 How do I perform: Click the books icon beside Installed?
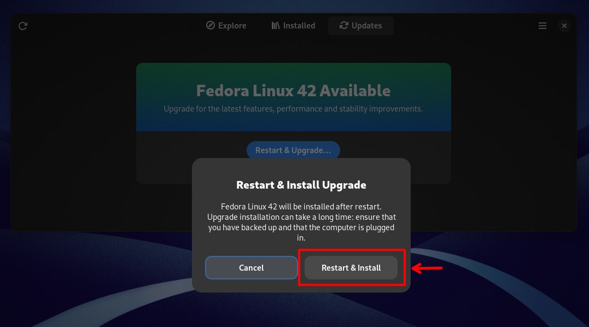tap(276, 25)
